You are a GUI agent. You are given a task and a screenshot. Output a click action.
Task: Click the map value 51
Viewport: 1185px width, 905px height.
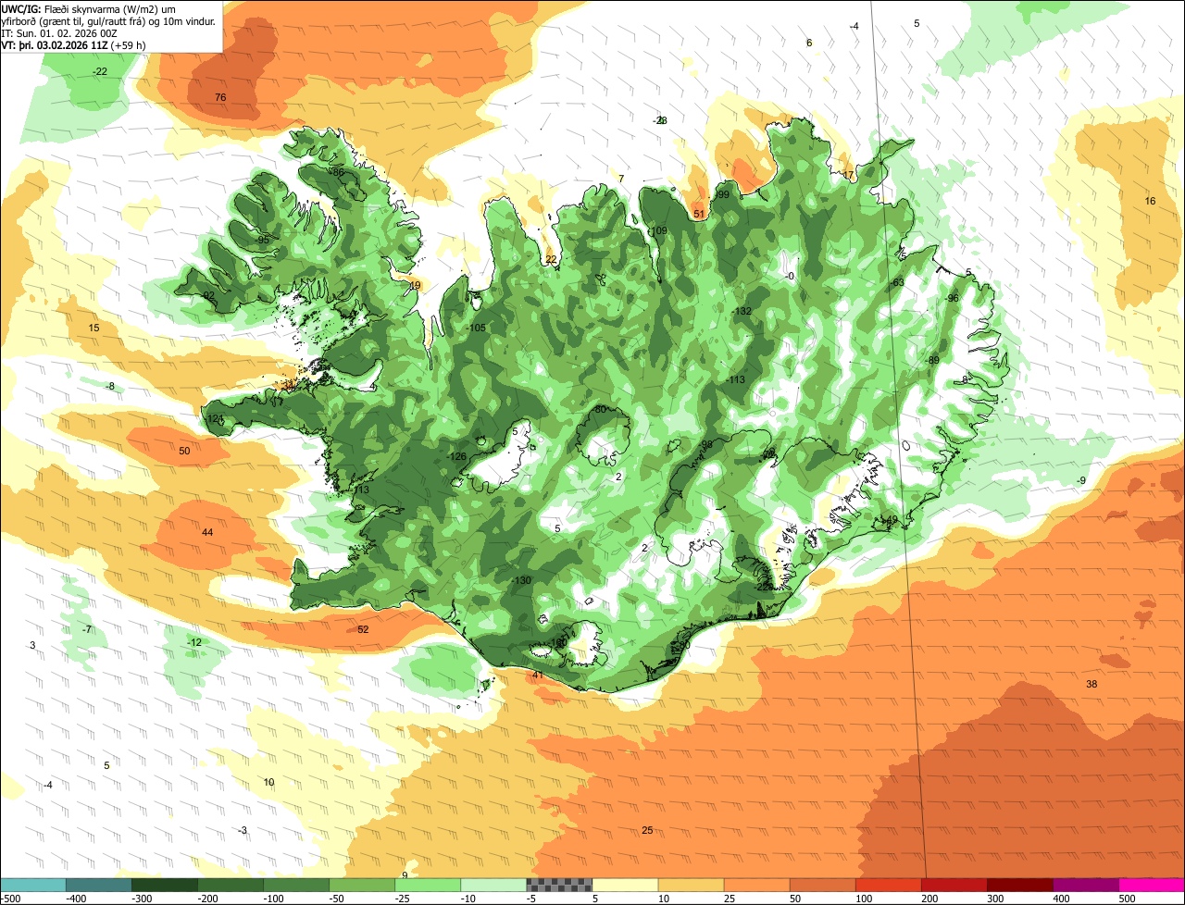pos(700,214)
